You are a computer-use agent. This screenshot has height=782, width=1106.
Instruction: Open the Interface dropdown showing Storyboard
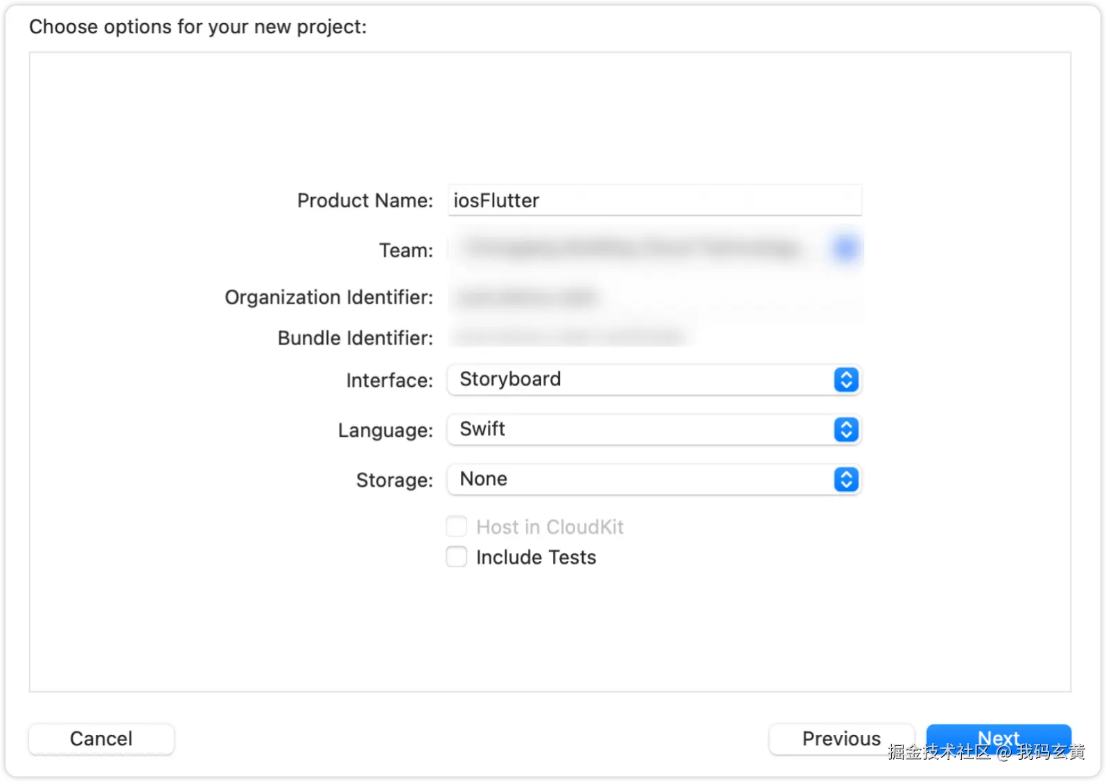pyautogui.click(x=644, y=380)
